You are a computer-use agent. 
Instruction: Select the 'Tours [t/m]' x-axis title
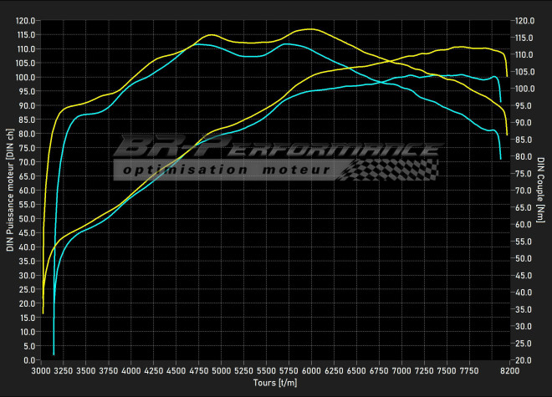pyautogui.click(x=275, y=383)
